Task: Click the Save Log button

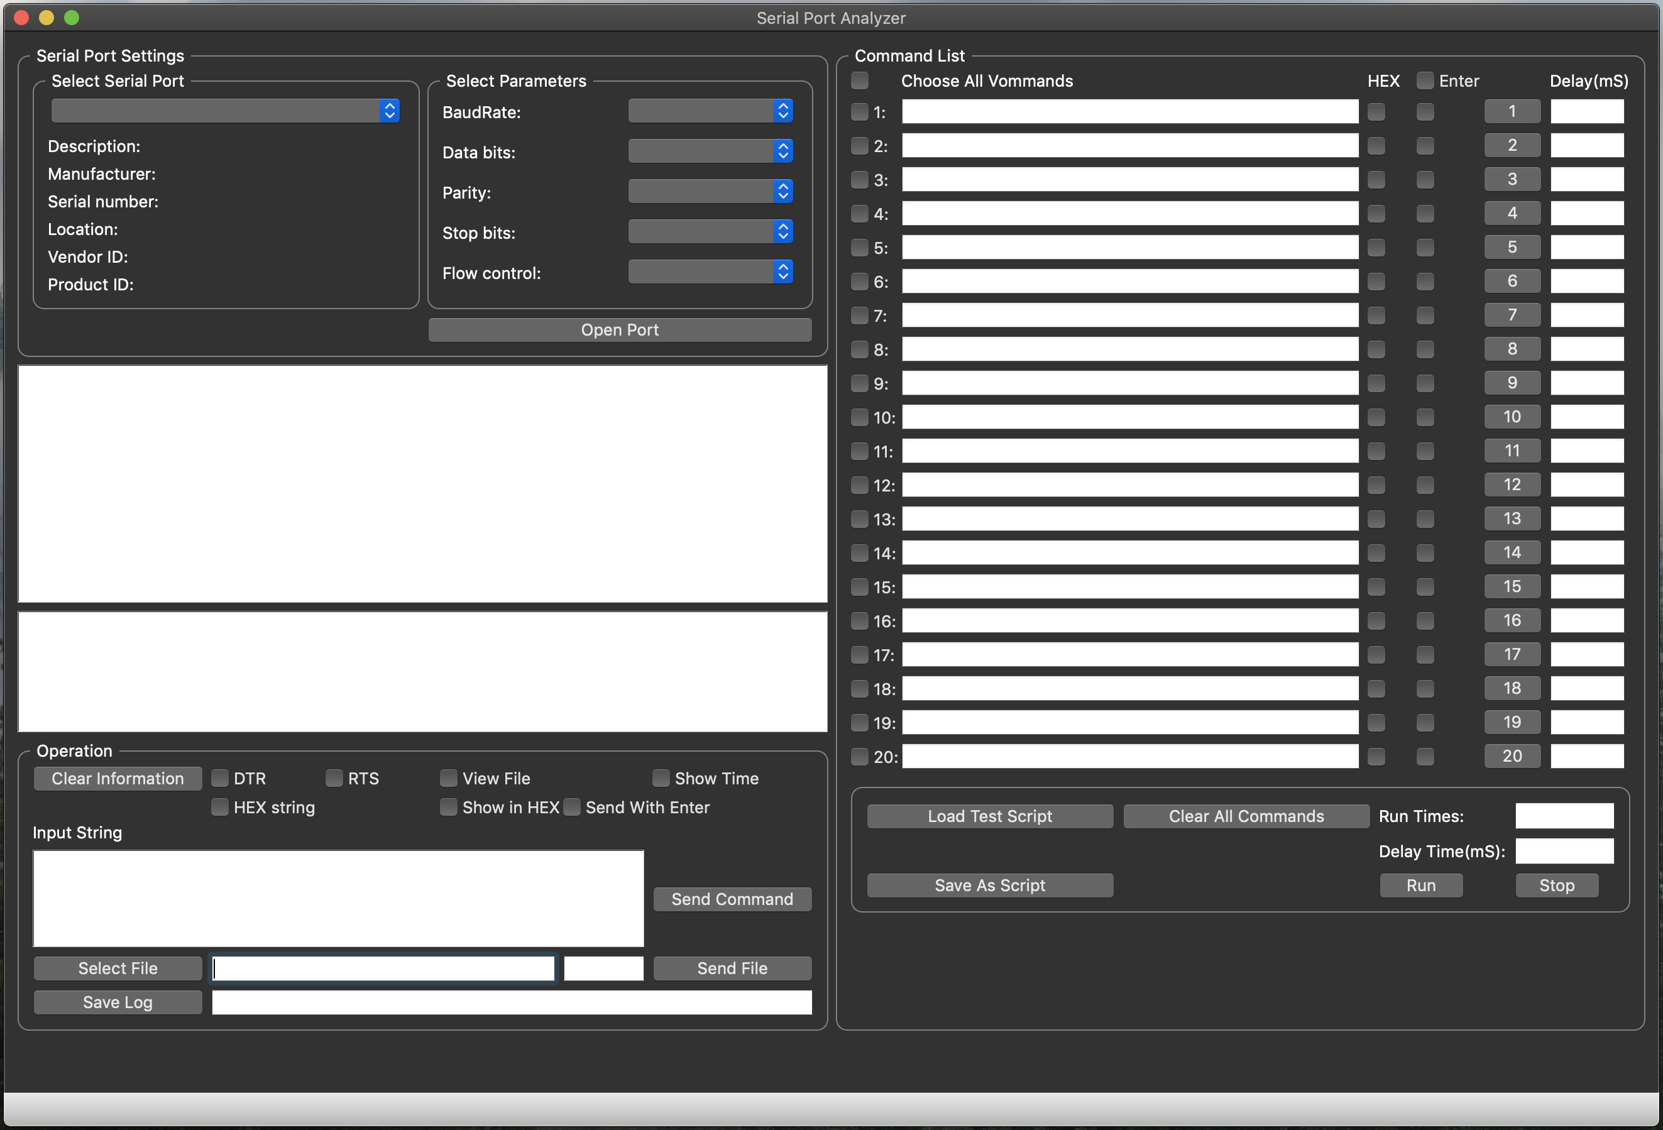Action: click(118, 1002)
